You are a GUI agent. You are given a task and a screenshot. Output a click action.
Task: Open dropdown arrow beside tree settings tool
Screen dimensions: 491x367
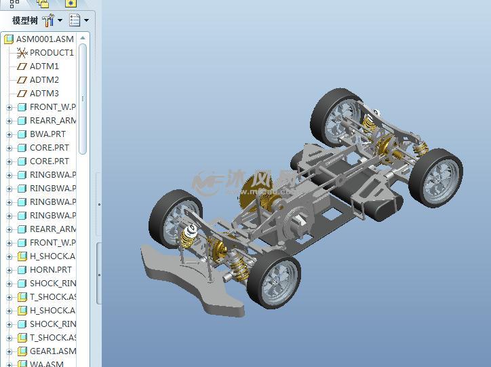pyautogui.click(x=60, y=20)
